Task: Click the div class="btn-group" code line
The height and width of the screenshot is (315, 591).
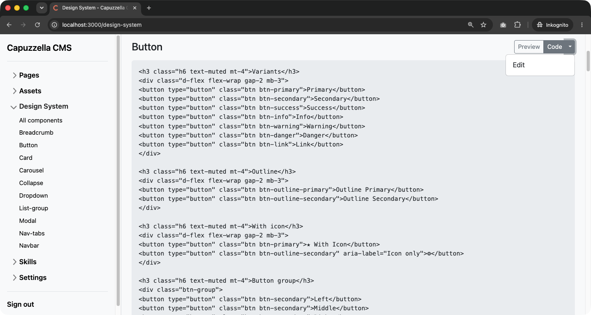Action: tap(180, 290)
